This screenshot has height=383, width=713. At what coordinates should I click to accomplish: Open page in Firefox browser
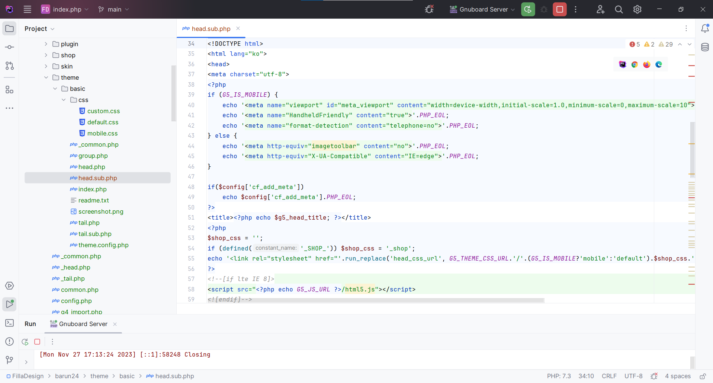pos(647,64)
